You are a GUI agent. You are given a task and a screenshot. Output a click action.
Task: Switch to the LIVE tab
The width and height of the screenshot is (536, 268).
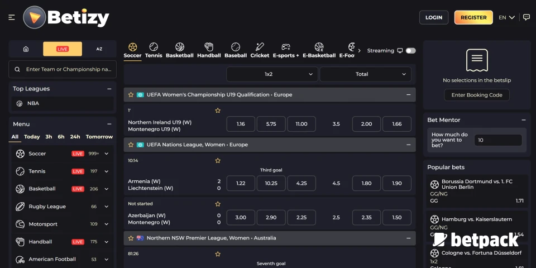(63, 49)
